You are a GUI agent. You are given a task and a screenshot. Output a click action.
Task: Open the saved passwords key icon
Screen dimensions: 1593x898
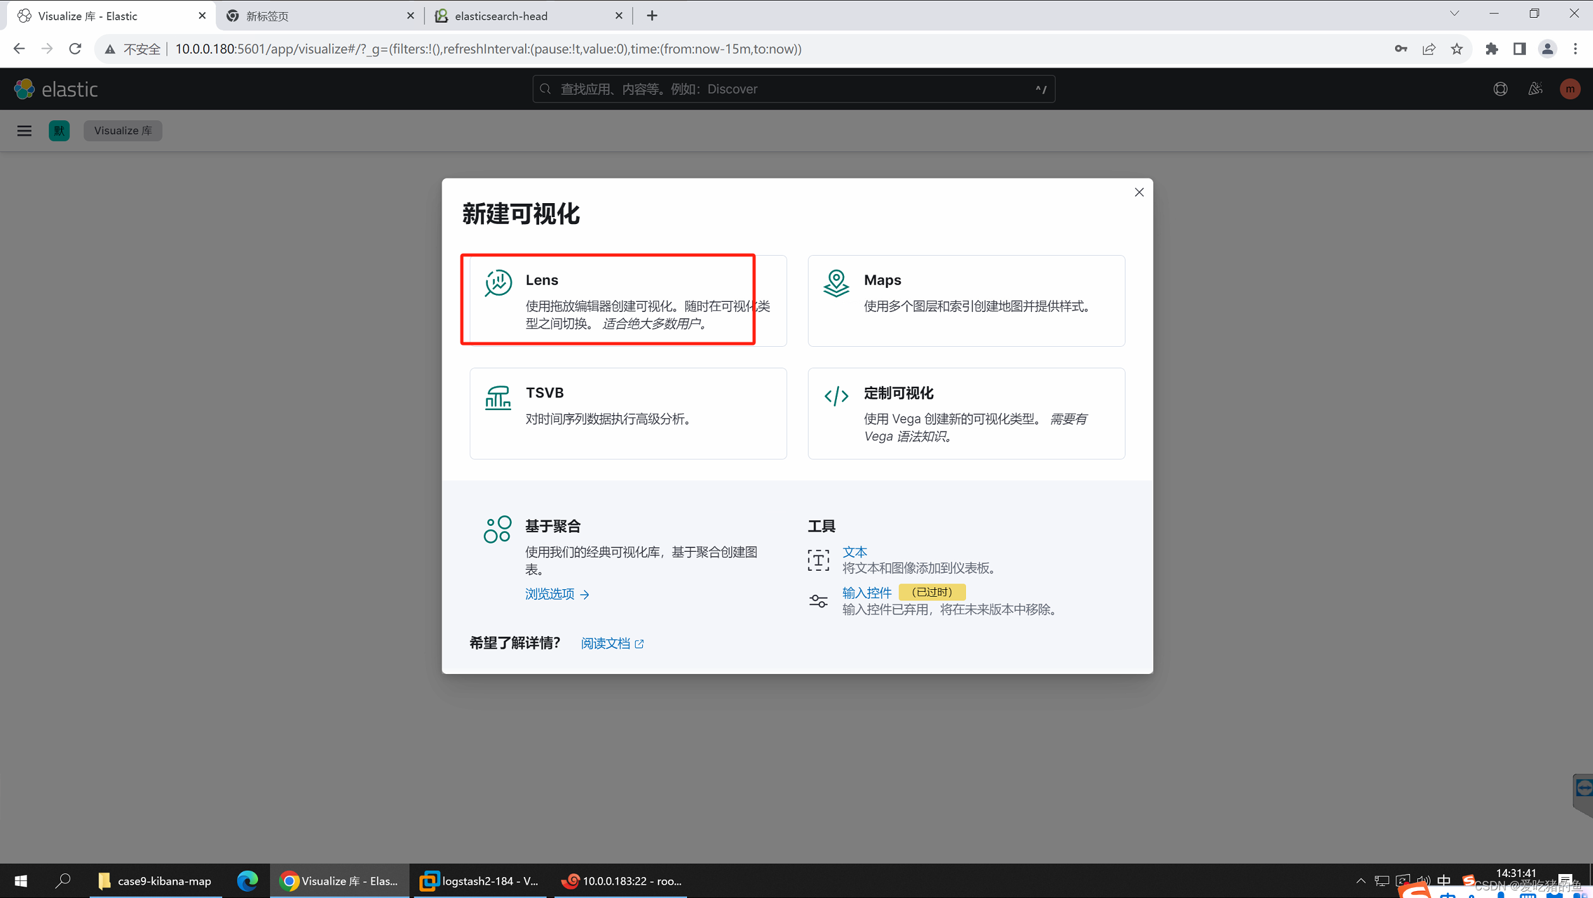1401,49
